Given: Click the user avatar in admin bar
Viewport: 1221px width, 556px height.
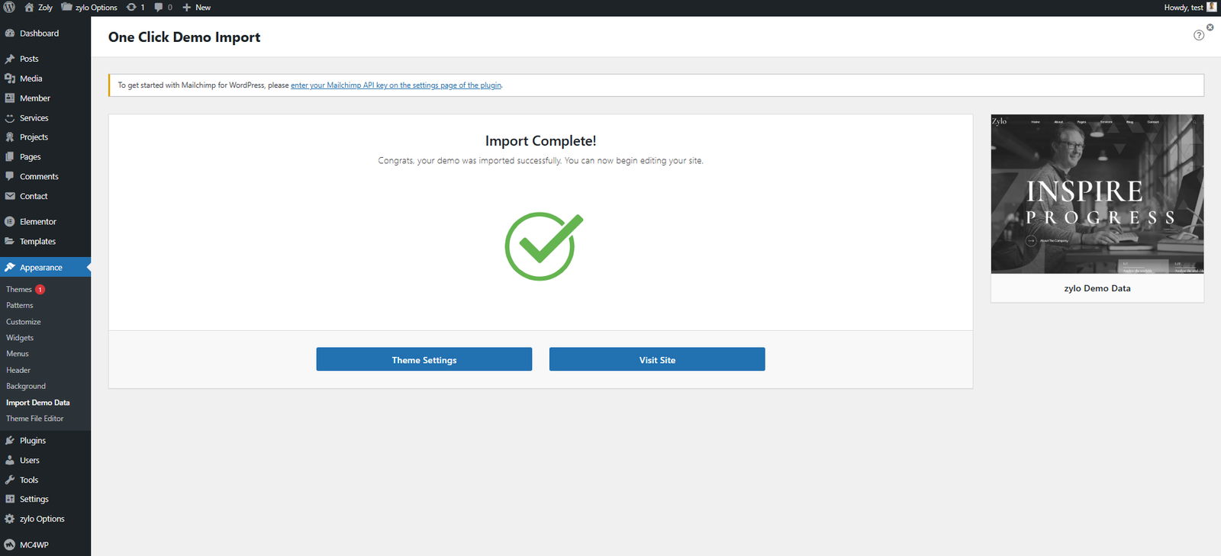Looking at the screenshot, I should (1211, 8).
